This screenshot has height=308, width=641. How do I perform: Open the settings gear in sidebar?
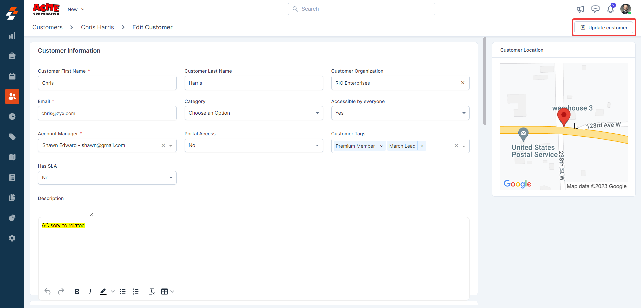(12, 238)
